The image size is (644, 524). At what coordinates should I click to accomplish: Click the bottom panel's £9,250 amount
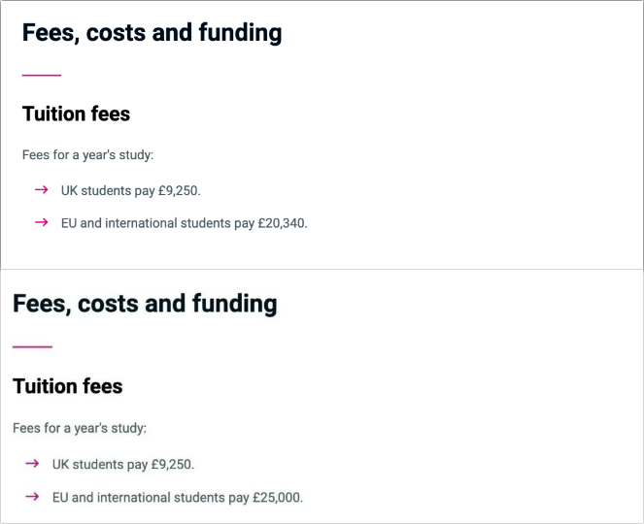(173, 465)
